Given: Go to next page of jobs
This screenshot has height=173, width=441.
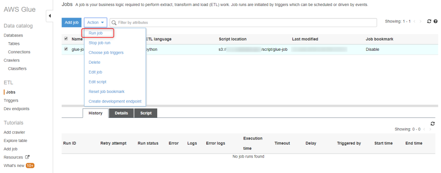Looking at the screenshot, I should 420,22.
